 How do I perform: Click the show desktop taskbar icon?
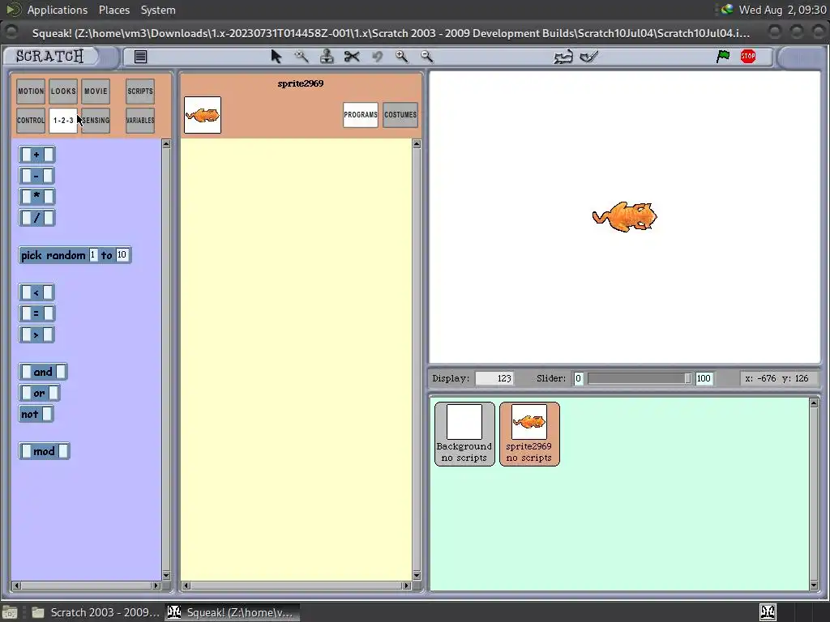click(10, 612)
